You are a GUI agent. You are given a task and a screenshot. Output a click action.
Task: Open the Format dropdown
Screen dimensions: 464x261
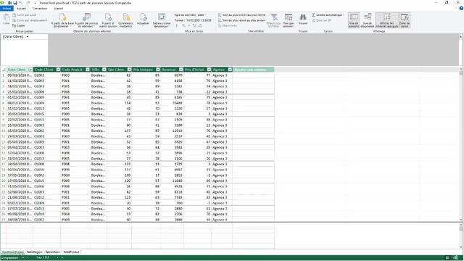194,20
